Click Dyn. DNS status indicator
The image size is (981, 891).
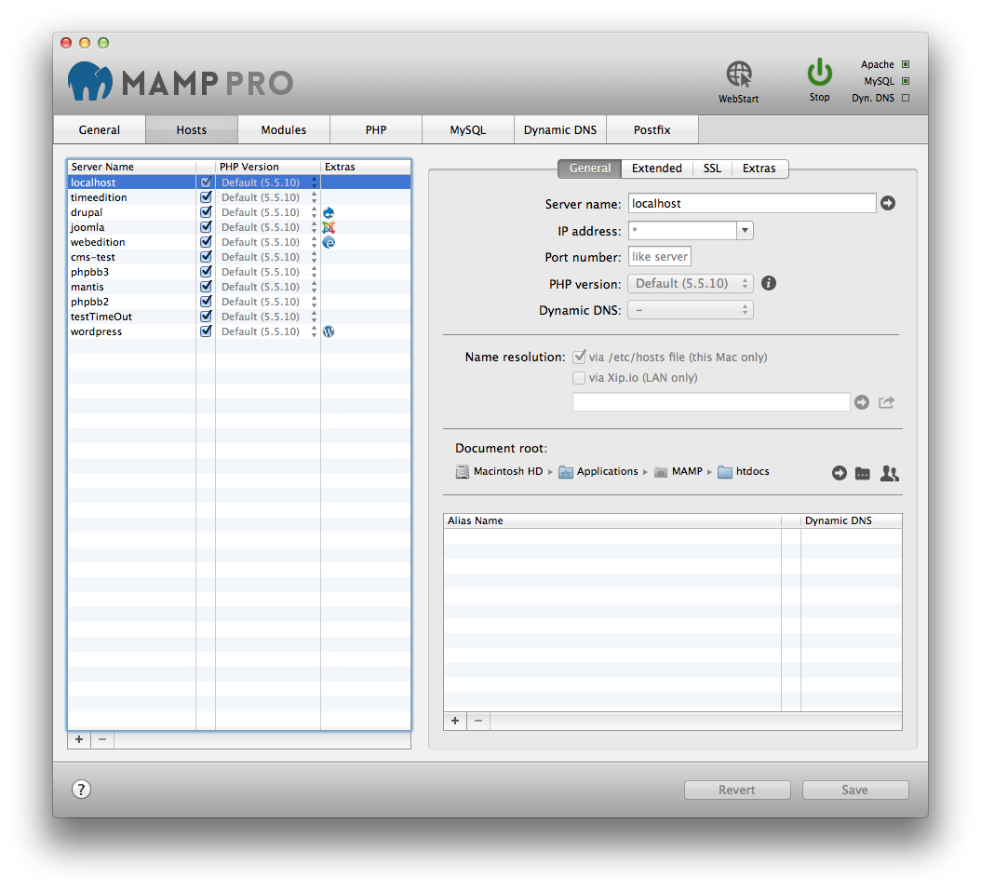click(x=906, y=99)
